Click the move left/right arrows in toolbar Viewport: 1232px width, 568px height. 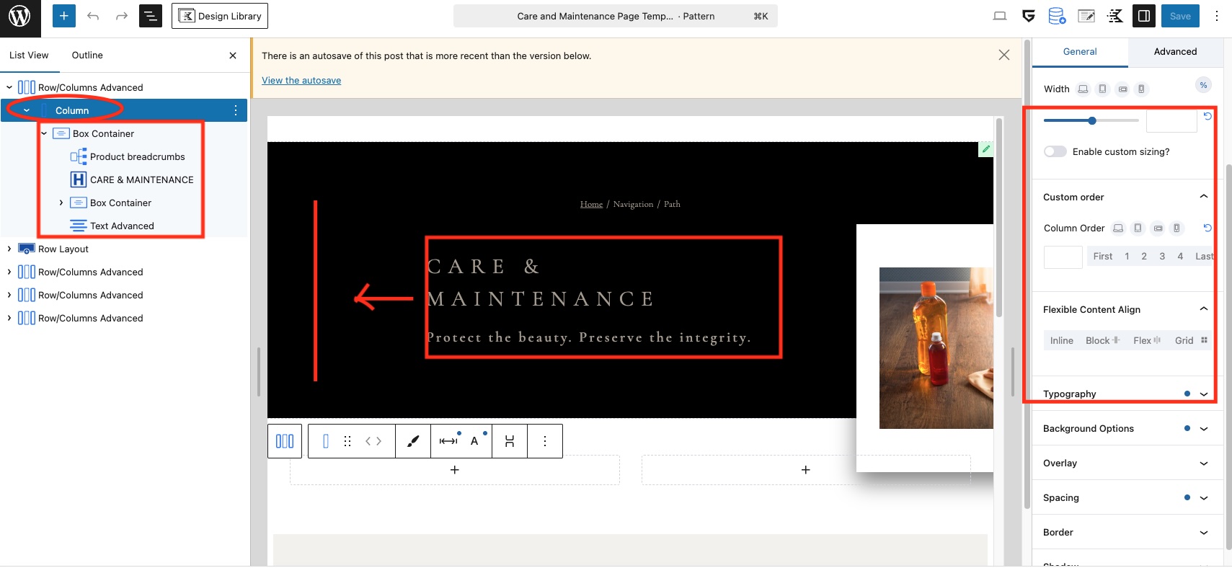pyautogui.click(x=373, y=441)
